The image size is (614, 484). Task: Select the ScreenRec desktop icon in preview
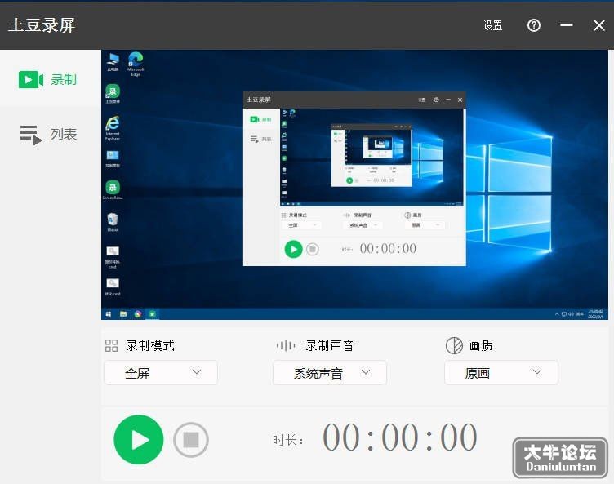coord(113,190)
